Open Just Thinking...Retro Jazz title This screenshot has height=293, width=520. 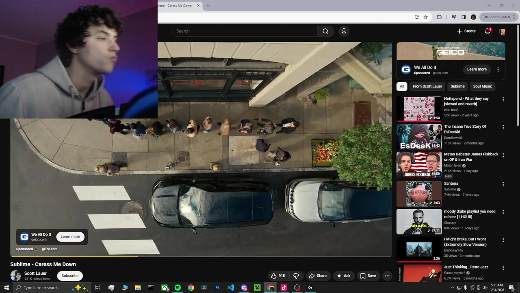[x=466, y=267]
